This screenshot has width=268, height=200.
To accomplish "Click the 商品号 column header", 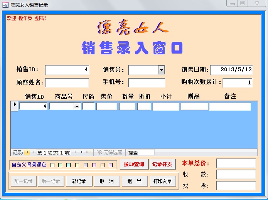I will point(64,96).
